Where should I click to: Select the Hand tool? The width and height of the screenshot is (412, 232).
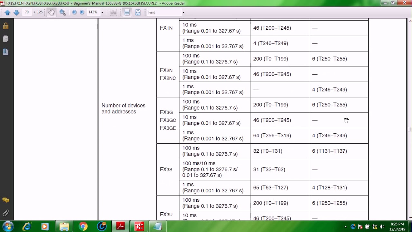pos(51,12)
